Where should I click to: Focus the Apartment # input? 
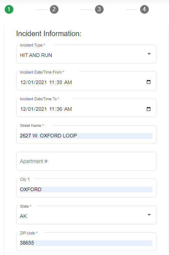86,161
